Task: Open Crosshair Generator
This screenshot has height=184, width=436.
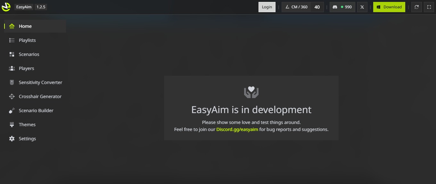Action: (x=35, y=96)
